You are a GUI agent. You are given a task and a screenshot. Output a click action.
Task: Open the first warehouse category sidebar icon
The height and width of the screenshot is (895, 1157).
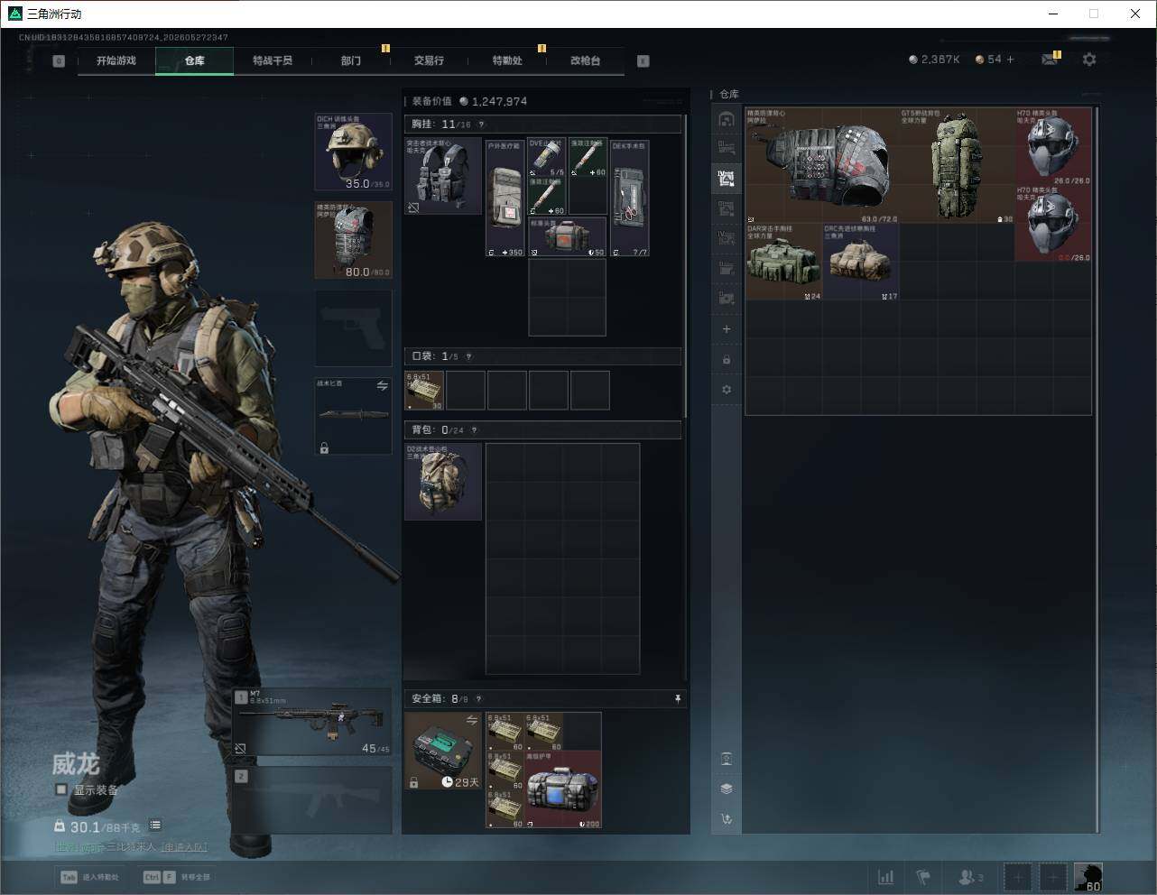(727, 118)
